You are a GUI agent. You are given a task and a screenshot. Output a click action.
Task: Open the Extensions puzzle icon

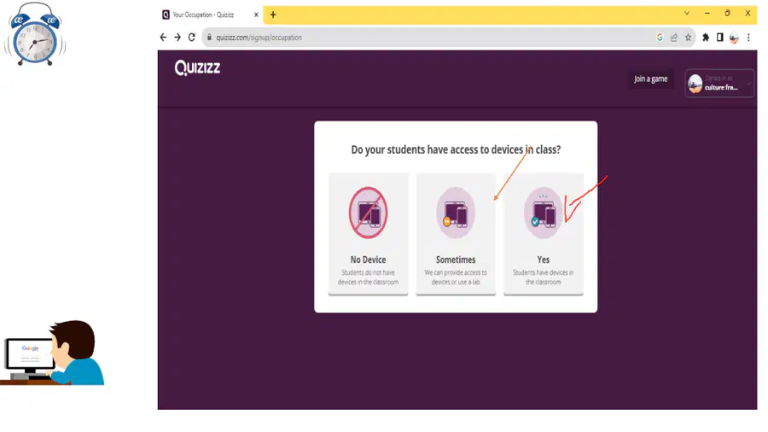coord(706,38)
